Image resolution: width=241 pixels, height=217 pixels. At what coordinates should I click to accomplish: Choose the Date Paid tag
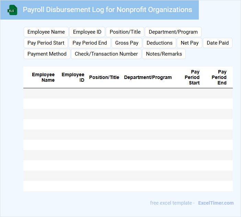(x=218, y=43)
